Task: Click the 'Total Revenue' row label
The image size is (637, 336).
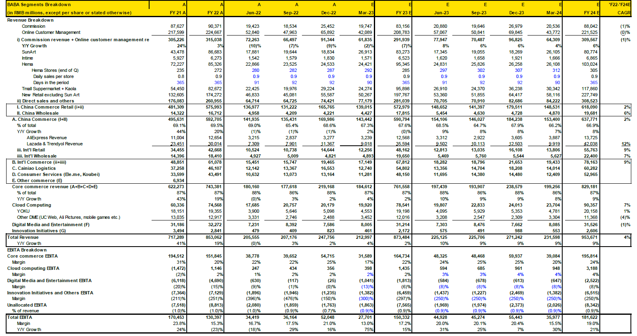Action: point(23,237)
